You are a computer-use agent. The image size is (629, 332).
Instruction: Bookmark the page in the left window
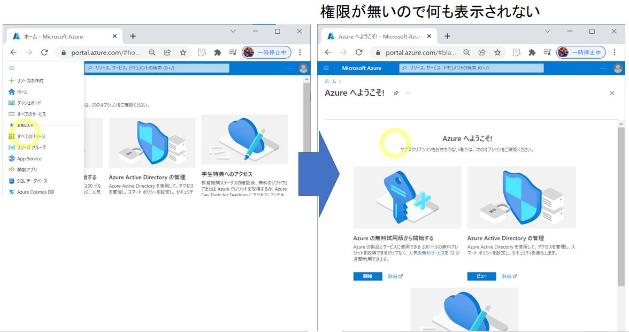183,52
